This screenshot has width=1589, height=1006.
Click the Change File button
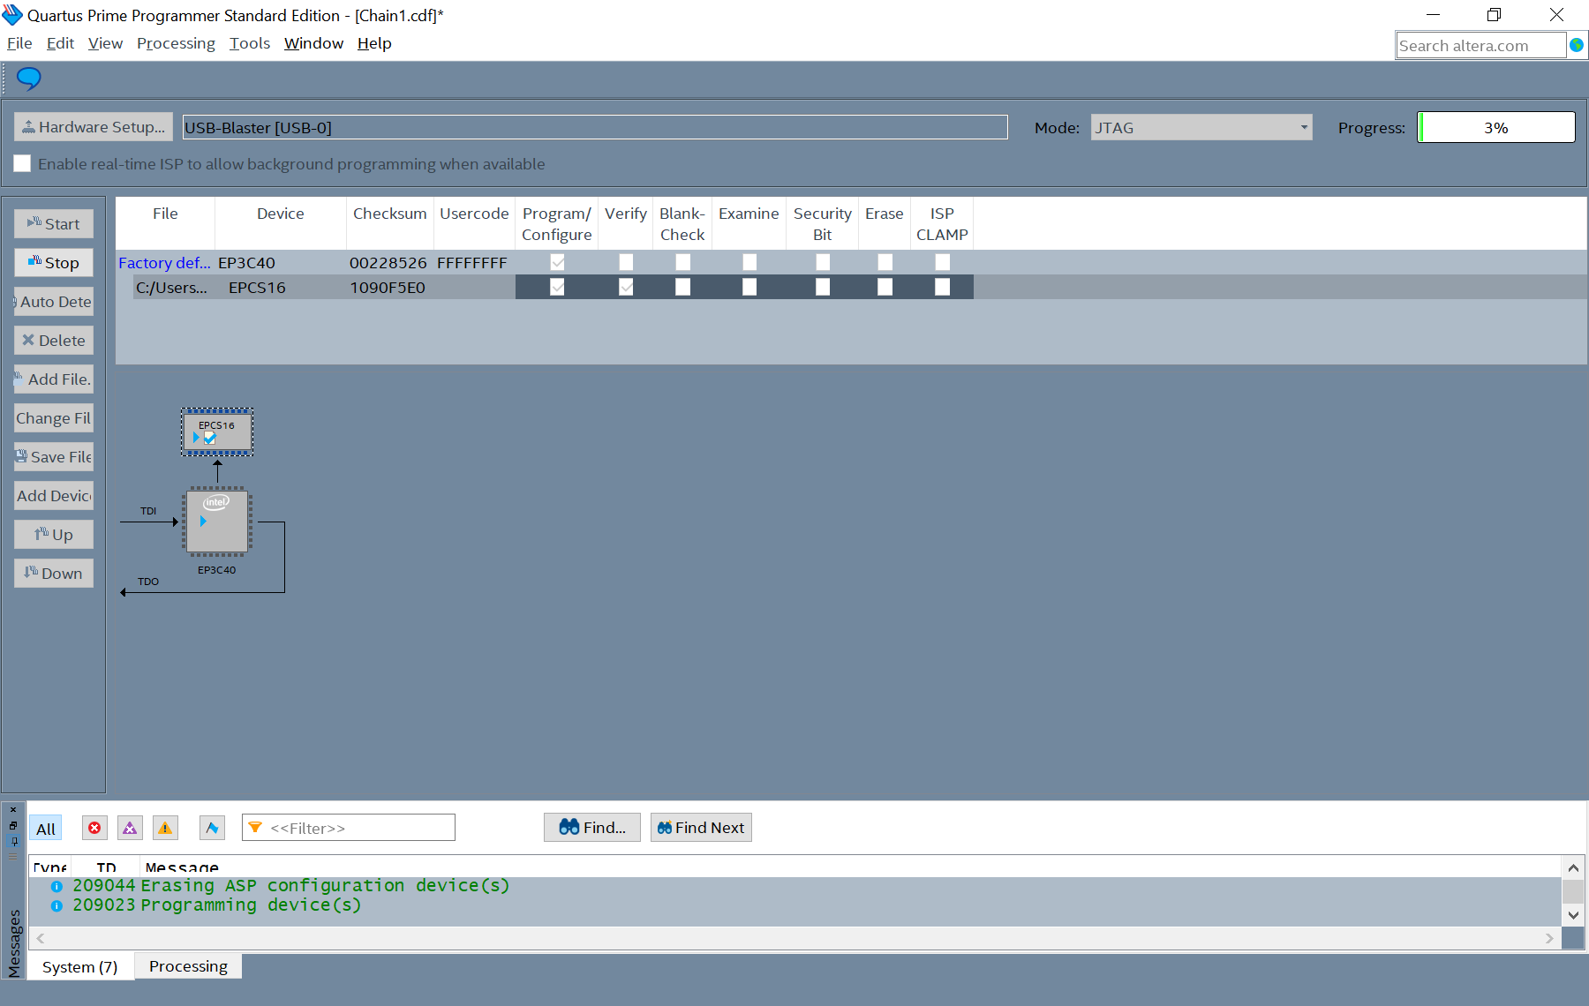(54, 417)
